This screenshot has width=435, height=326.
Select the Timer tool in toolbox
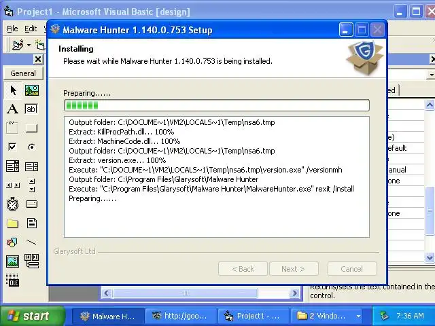click(13, 204)
